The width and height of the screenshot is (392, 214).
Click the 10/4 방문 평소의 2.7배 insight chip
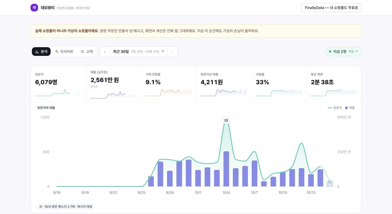(x=66, y=207)
